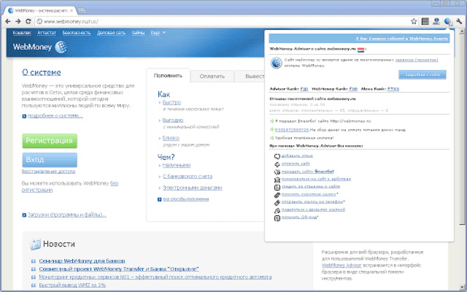Click the speech bubble icon to add a review
Viewport: 467px width, 292px height.
point(277,156)
